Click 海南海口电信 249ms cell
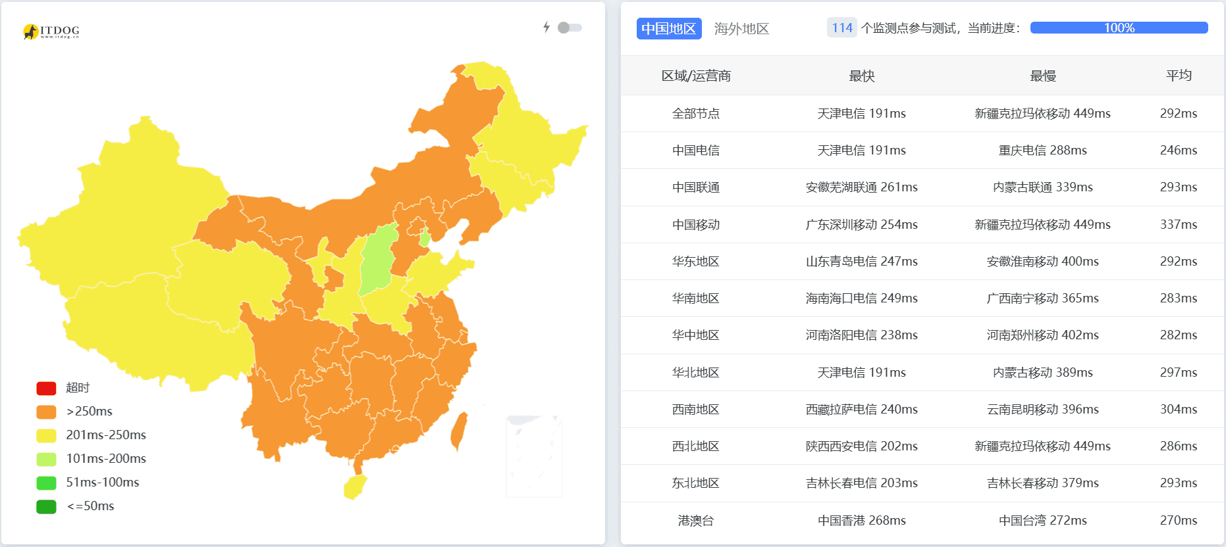This screenshot has width=1226, height=547. click(x=861, y=298)
